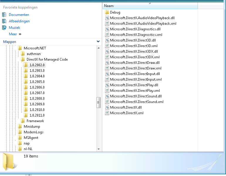Viewport: 226px width, 176px height.
Task: Select the 1.0.2906.0 folder in tree
Action: pos(34,87)
